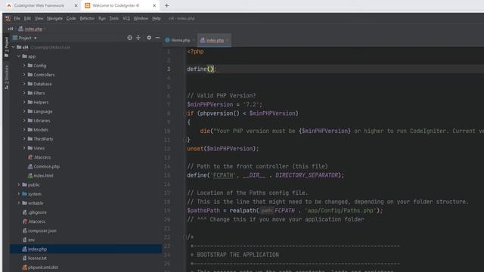Open the Navigate menu
Image resolution: width=484 pixels, height=272 pixels.
tap(55, 18)
